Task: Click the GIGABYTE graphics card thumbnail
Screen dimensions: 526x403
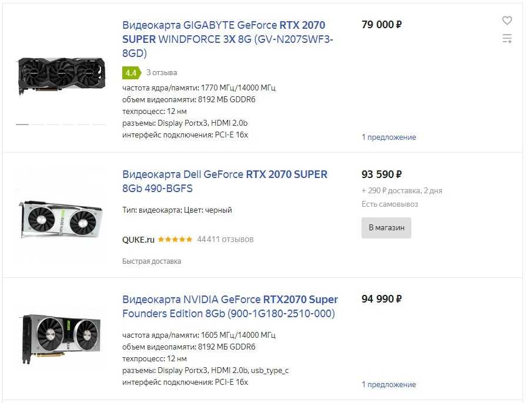Action: 61,75
